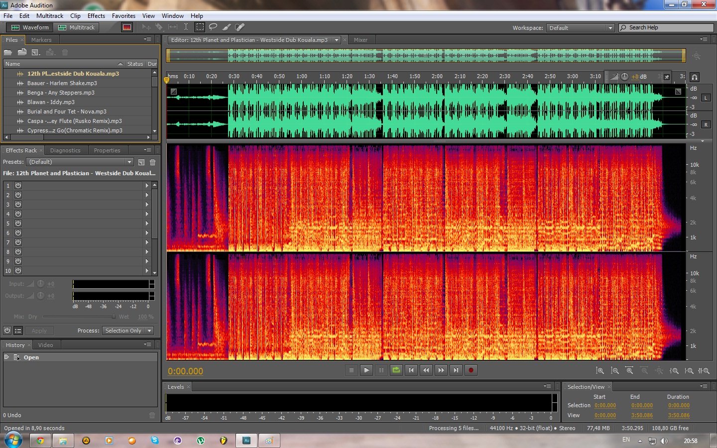This screenshot has width=717, height=448.
Task: Click the Rewind button
Action: coord(426,370)
